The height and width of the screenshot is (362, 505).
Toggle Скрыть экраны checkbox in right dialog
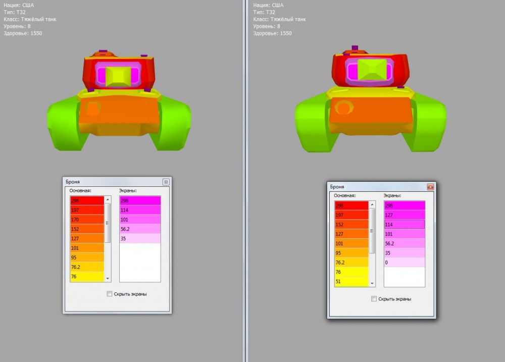tap(374, 299)
